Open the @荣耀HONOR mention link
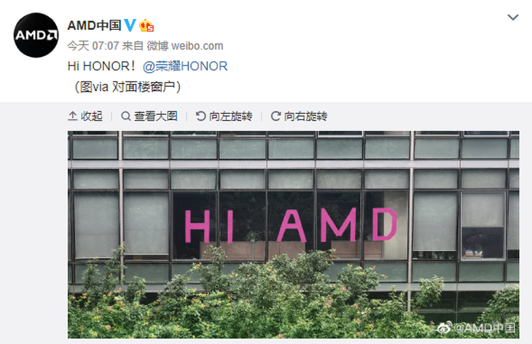Screen dimensions: 532x344 click(185, 66)
